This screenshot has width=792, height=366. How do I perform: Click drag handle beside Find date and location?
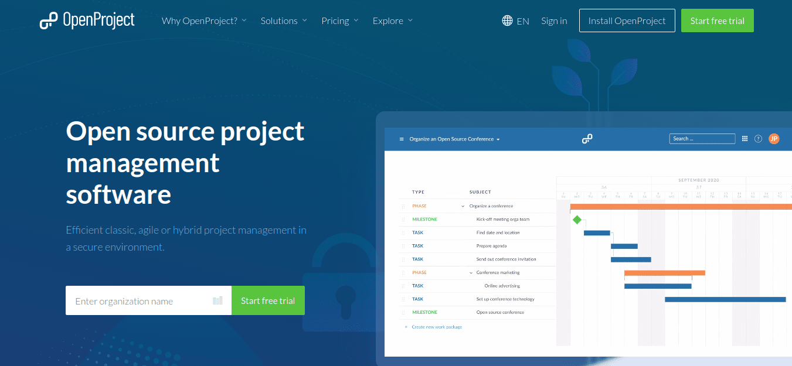[x=403, y=233]
